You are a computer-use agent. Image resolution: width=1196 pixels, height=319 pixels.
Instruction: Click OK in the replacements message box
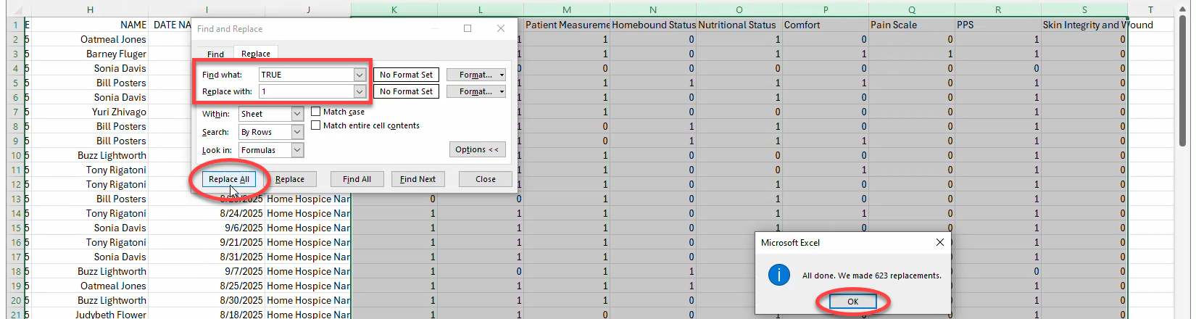coord(852,302)
